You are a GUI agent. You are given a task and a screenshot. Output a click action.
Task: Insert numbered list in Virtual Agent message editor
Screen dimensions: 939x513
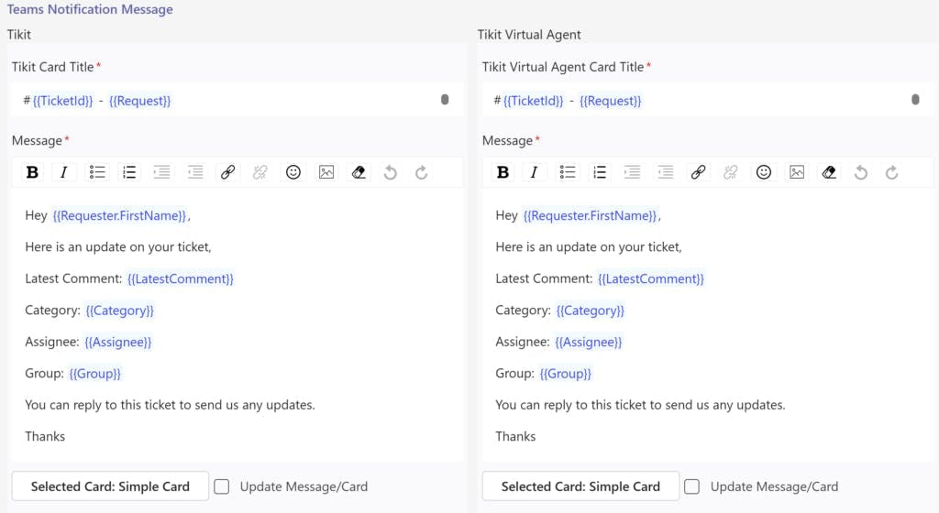[x=600, y=172]
